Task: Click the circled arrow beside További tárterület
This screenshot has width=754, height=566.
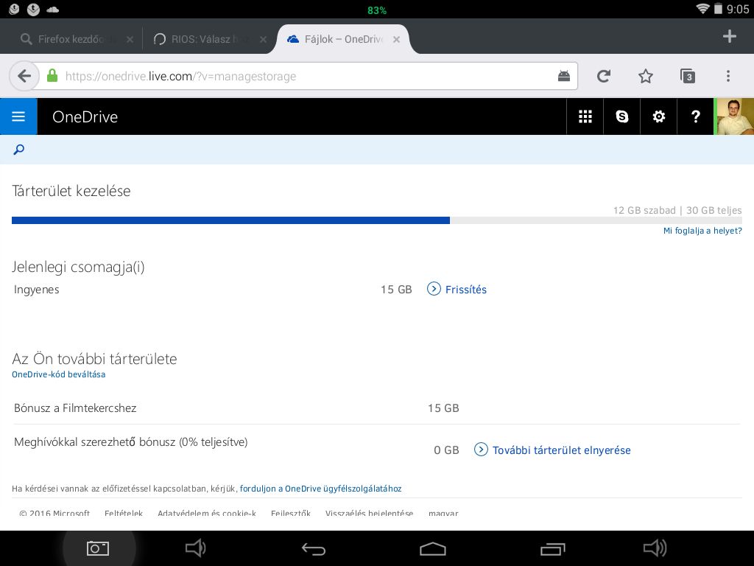Action: (480, 450)
